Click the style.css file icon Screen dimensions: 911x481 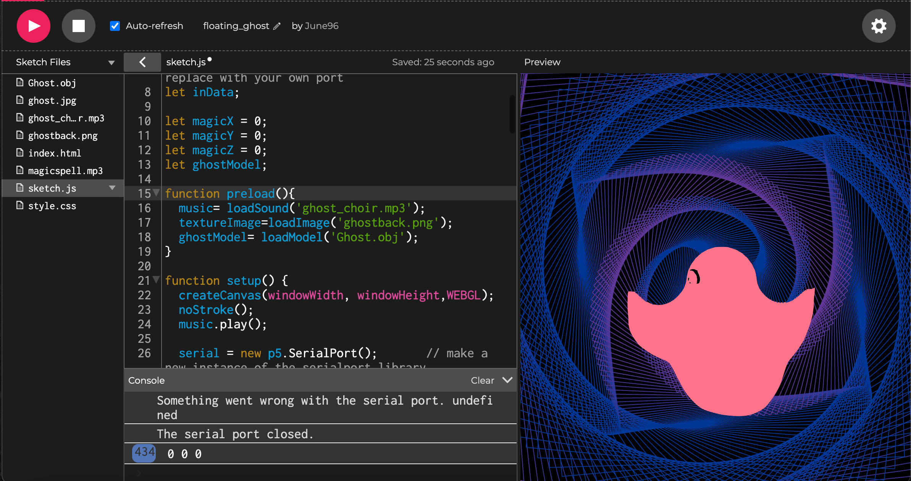pos(20,205)
